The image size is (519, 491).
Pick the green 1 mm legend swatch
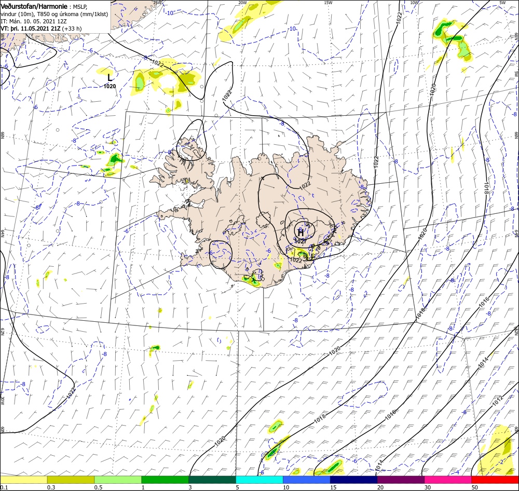[165, 480]
